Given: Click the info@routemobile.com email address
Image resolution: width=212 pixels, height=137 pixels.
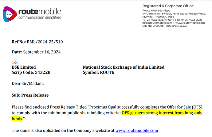Looking at the screenshot, I should [157, 22].
